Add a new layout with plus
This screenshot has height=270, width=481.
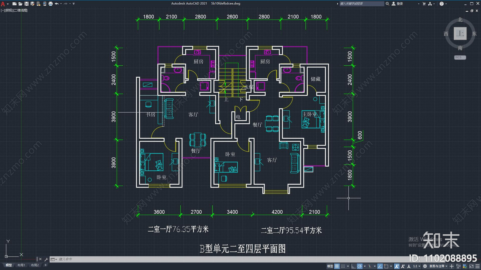coord(45,265)
